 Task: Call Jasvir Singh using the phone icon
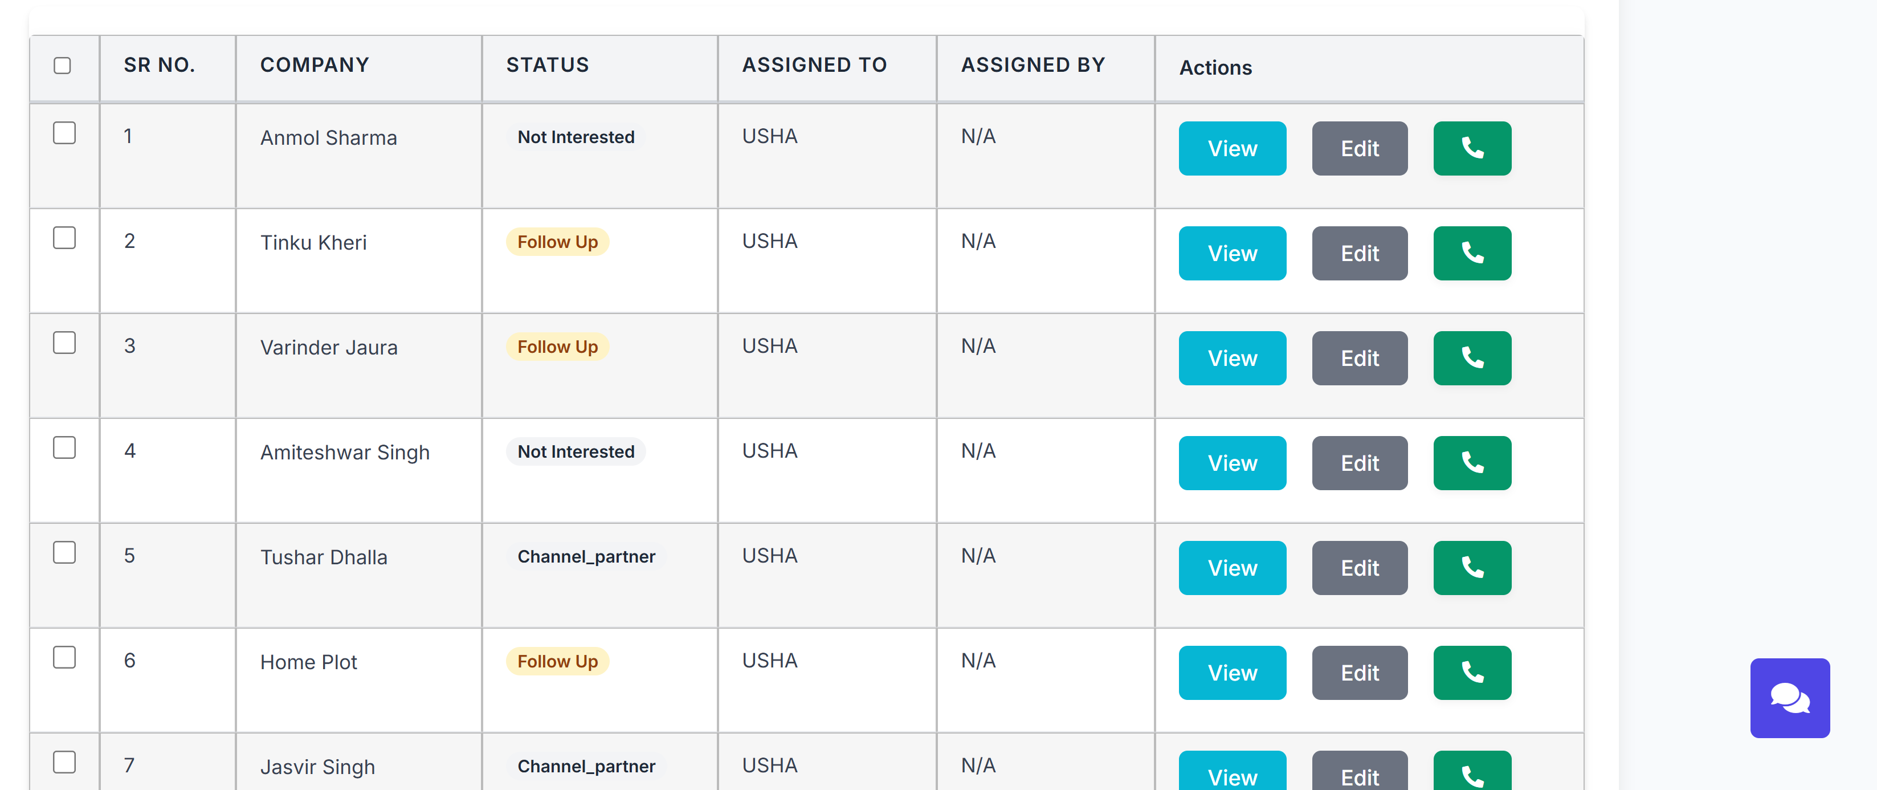click(1472, 772)
